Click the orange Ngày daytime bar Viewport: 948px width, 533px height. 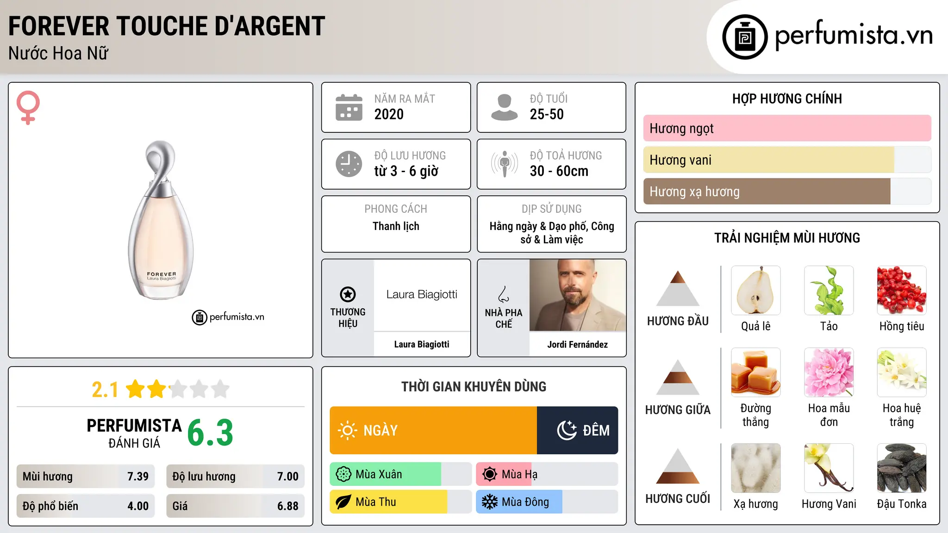[x=433, y=430]
